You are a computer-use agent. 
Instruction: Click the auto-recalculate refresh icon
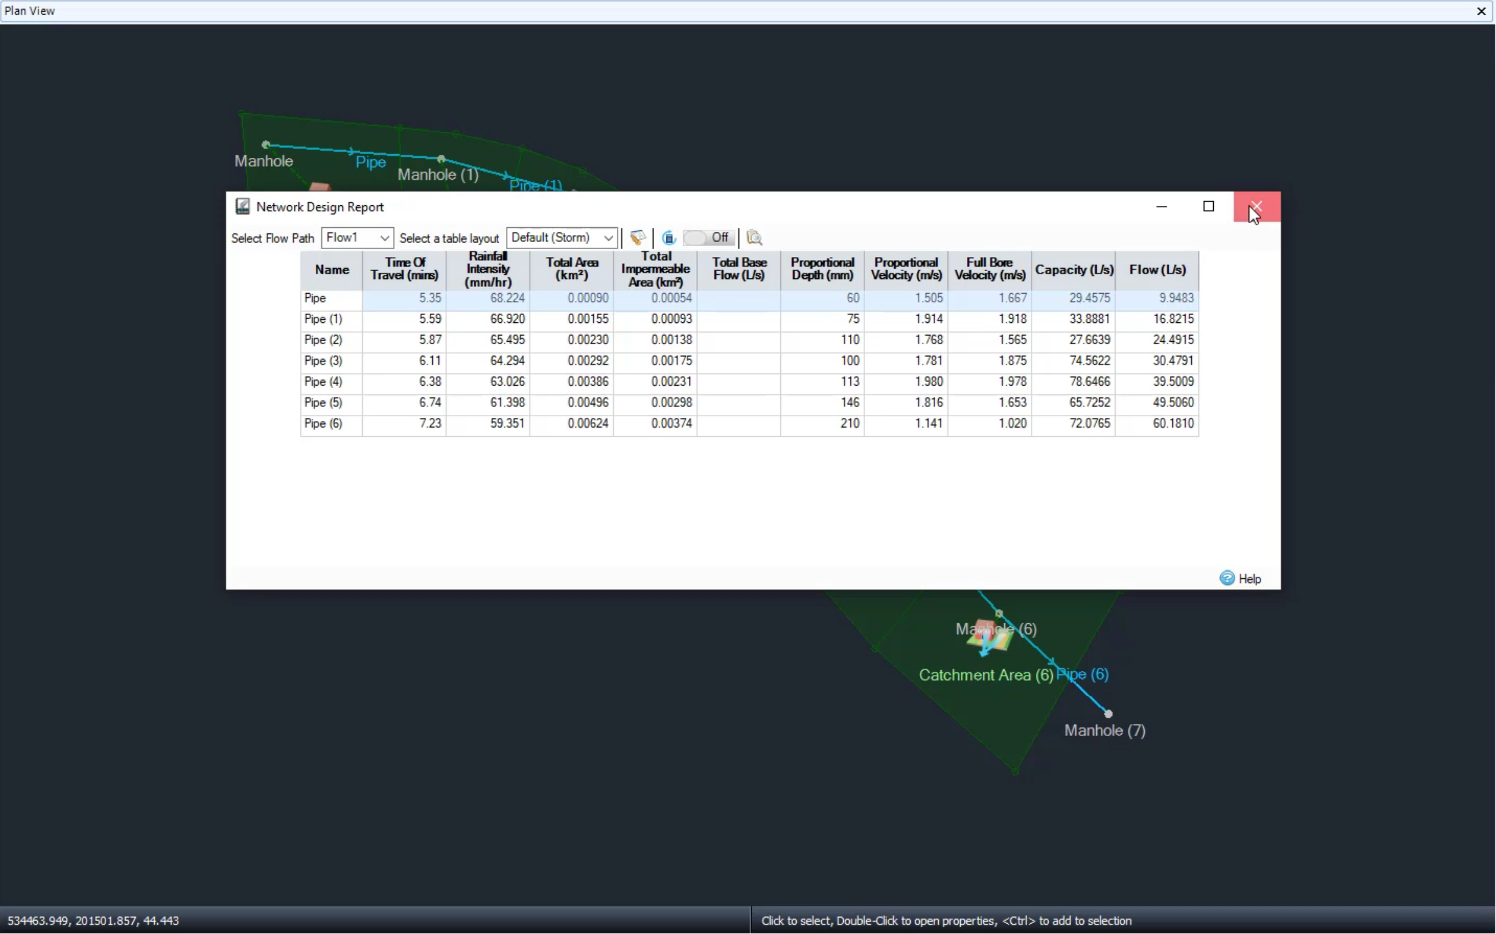(x=669, y=238)
